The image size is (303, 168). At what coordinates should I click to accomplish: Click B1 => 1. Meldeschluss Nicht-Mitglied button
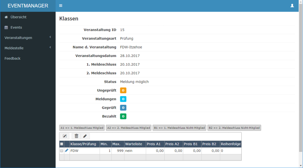coord(179,128)
